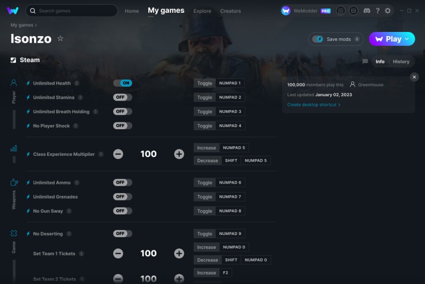Go to the Home tab
425x284 pixels.
pyautogui.click(x=132, y=11)
